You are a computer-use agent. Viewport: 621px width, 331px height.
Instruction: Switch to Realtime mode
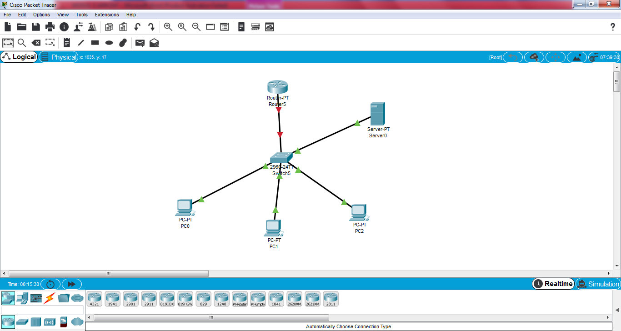point(553,284)
